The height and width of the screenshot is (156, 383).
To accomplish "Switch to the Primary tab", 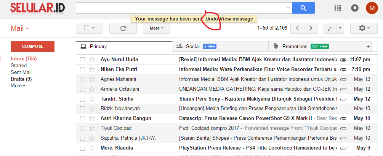I will pyautogui.click(x=124, y=46).
